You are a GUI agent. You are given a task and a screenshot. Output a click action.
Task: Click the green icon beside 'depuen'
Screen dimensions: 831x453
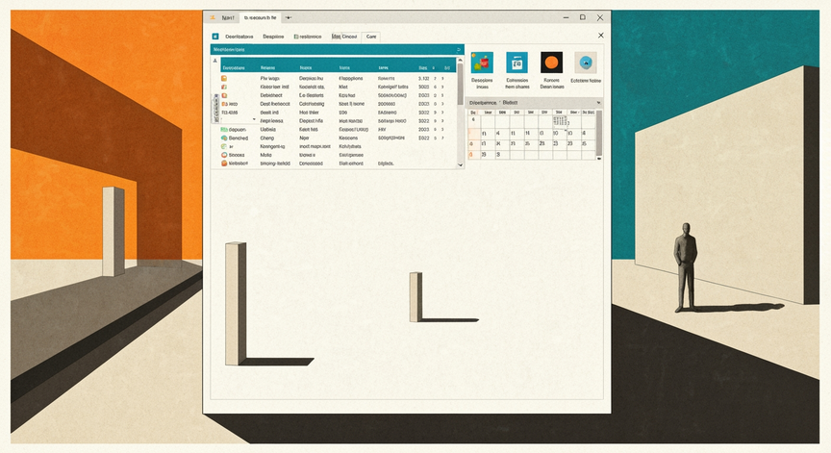point(224,129)
